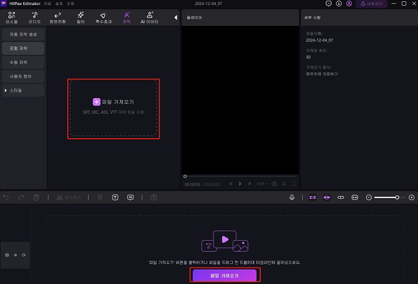Toggle the track lock icon

coord(7,255)
